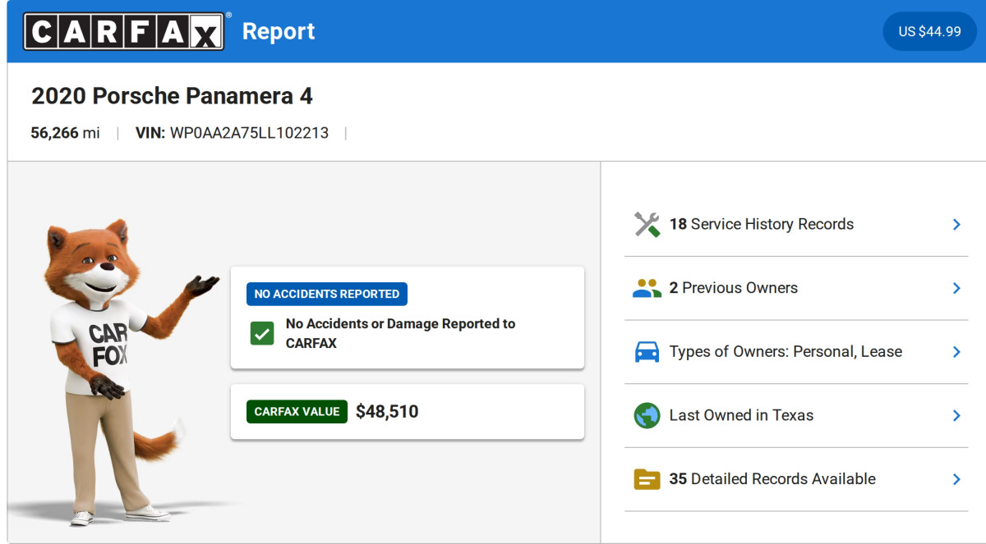
Task: Click the US $44.99 price button
Action: pos(929,31)
